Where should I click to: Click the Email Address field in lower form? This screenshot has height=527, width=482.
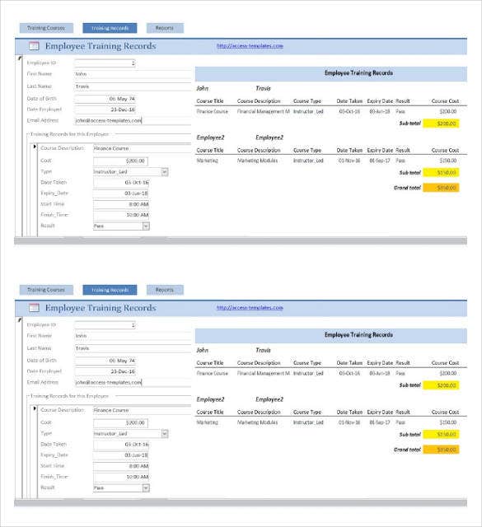coord(133,382)
